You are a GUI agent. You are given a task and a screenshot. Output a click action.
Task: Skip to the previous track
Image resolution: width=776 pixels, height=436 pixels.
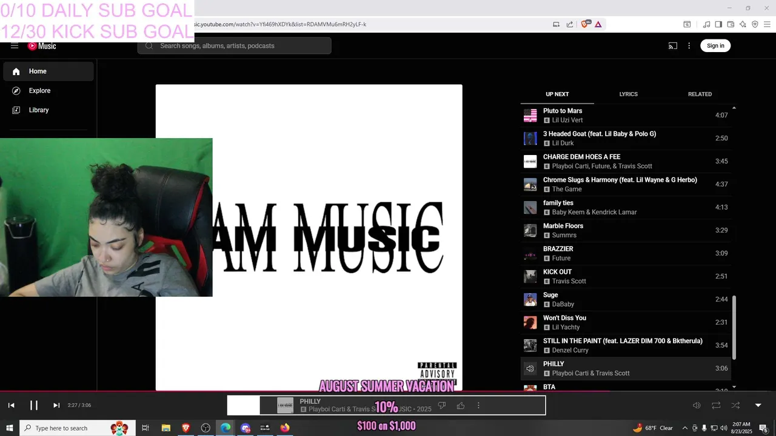pyautogui.click(x=11, y=405)
